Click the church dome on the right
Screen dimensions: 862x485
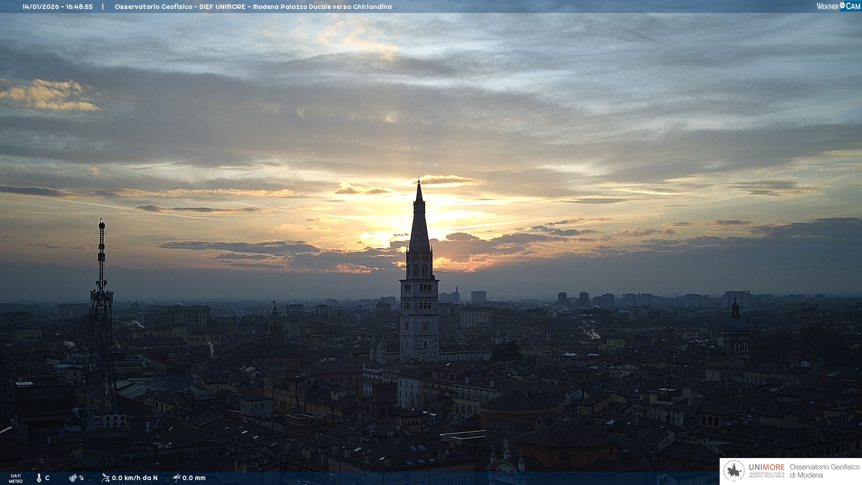pyautogui.click(x=735, y=322)
